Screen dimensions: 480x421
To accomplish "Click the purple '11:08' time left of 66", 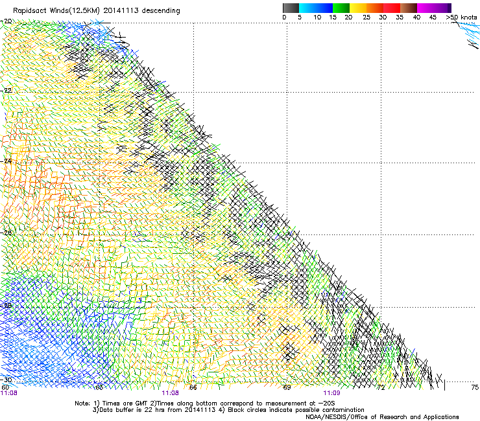I will pos(170,393).
